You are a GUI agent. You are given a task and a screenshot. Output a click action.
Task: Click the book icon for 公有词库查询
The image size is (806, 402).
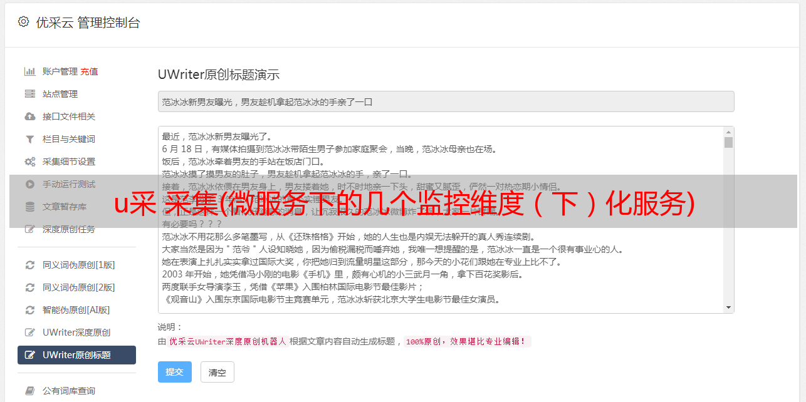coord(29,391)
